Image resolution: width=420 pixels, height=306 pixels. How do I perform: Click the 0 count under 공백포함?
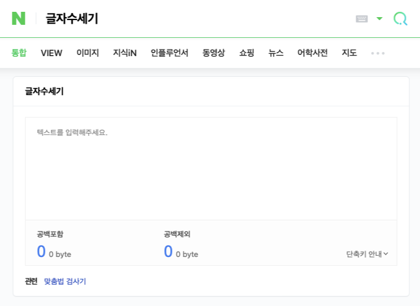click(x=41, y=251)
